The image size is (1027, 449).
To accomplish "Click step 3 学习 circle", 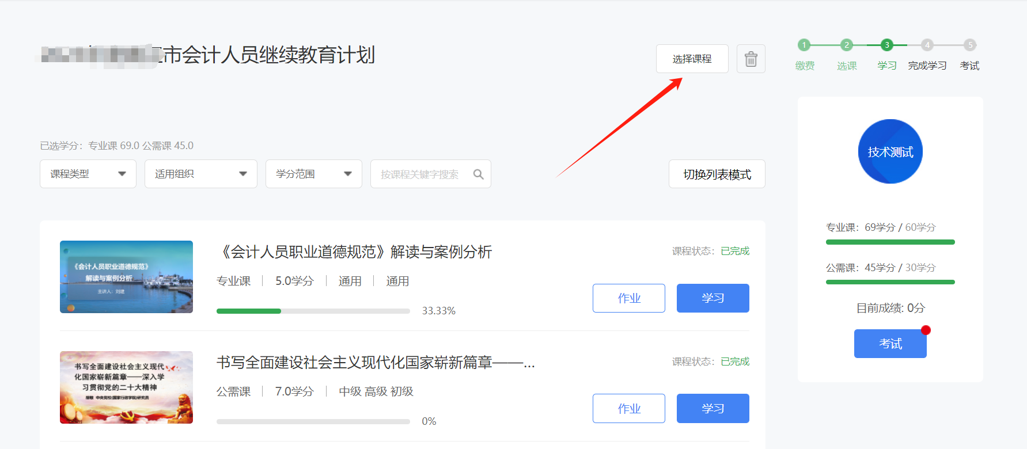I will (886, 45).
